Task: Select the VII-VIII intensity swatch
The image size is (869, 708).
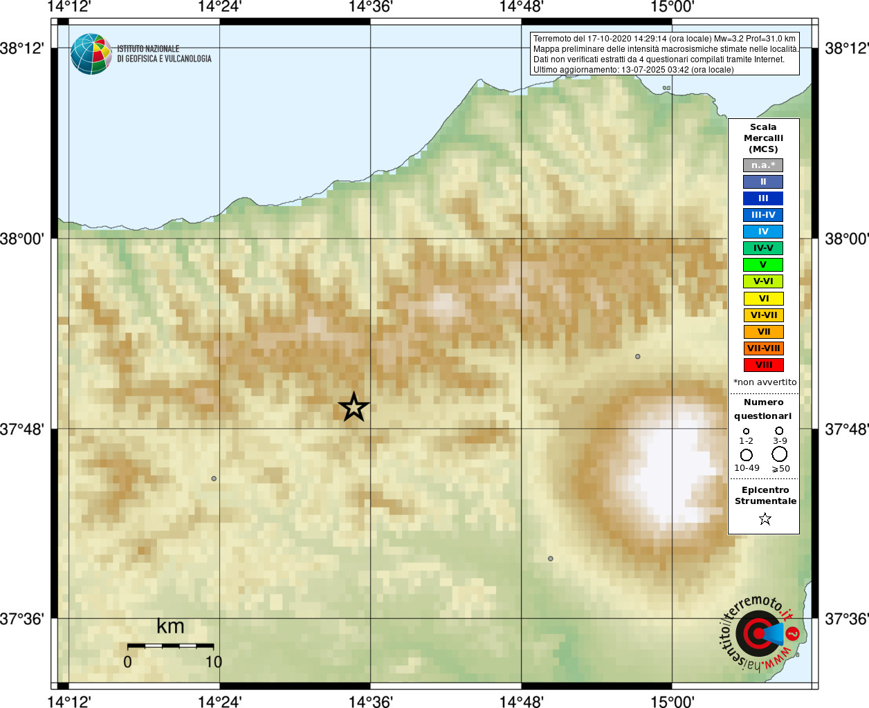Action: pyautogui.click(x=764, y=348)
